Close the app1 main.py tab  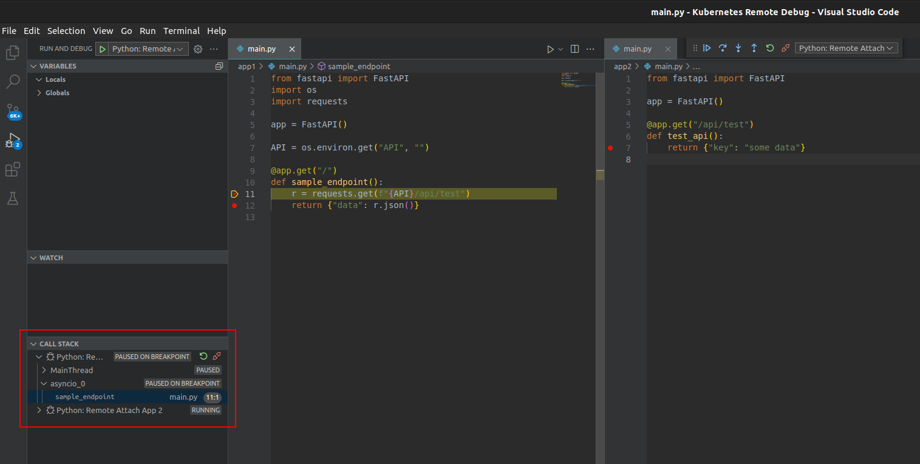click(x=292, y=49)
